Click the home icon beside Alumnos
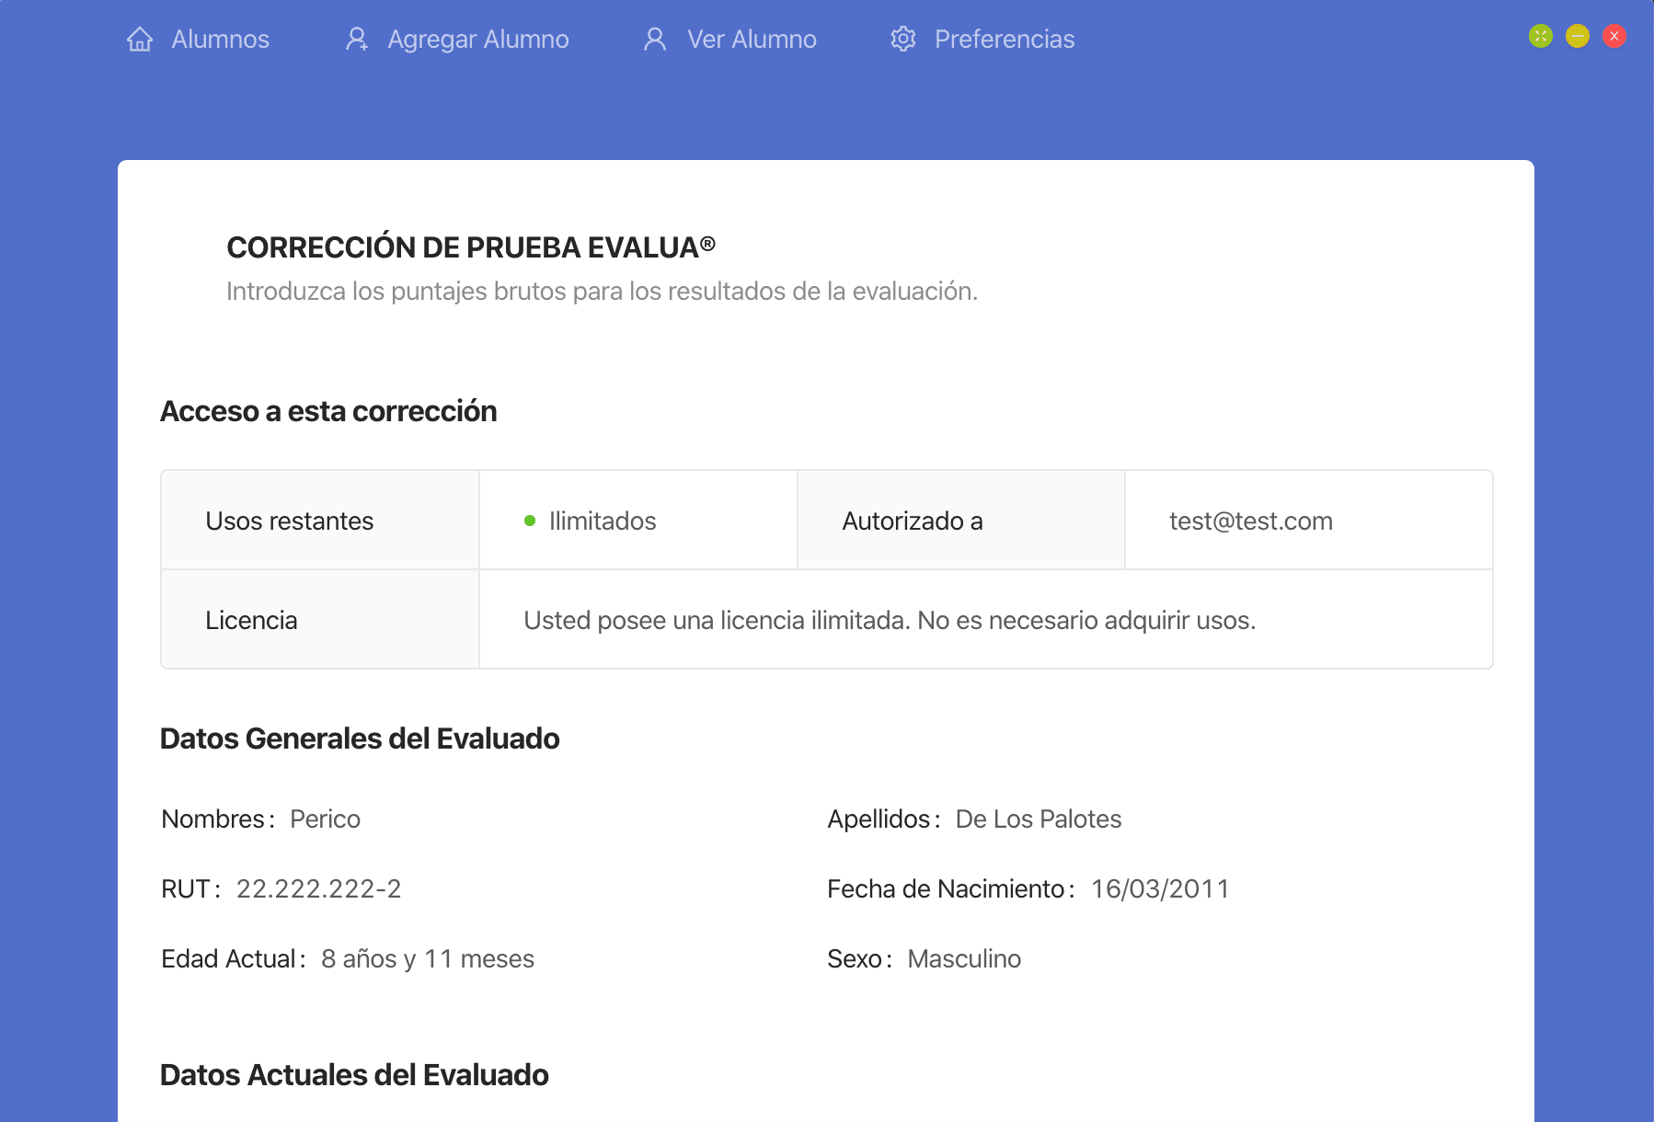Screen dimensions: 1654x1122 click(140, 40)
